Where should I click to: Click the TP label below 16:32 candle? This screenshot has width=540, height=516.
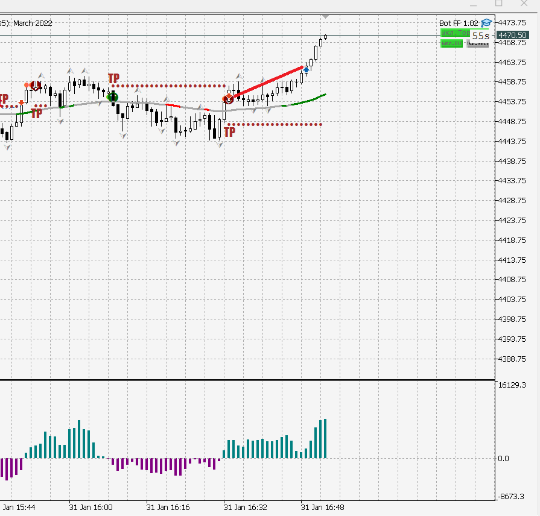pyautogui.click(x=229, y=132)
